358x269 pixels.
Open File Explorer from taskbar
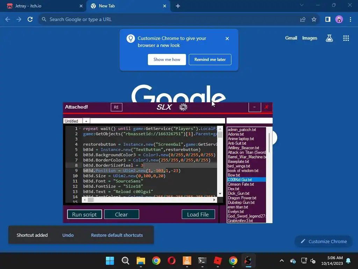point(141,261)
